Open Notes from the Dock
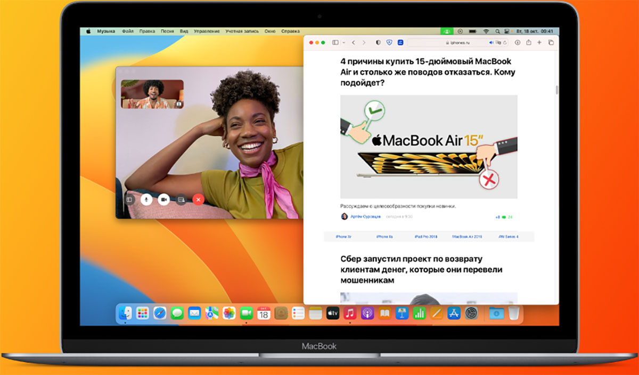The height and width of the screenshot is (375, 639). pyautogui.click(x=315, y=313)
